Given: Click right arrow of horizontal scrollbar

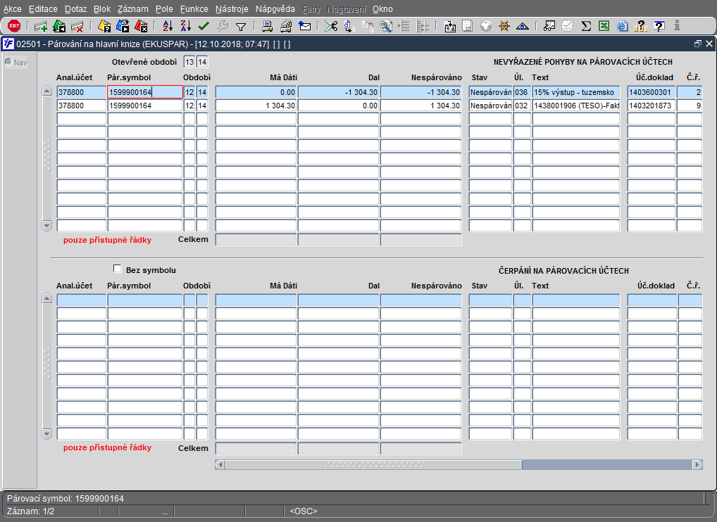Looking at the screenshot, I should [x=697, y=464].
